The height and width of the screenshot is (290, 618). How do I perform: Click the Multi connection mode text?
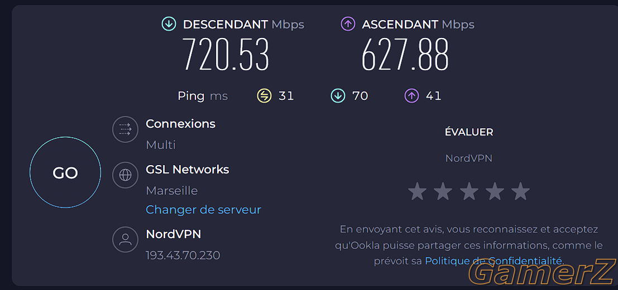(161, 145)
